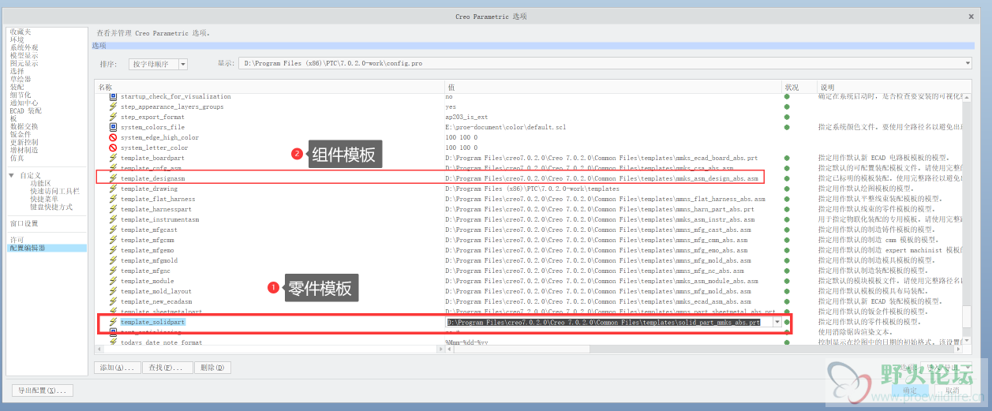Click the lightning icon next to template_mfgnc

point(113,271)
